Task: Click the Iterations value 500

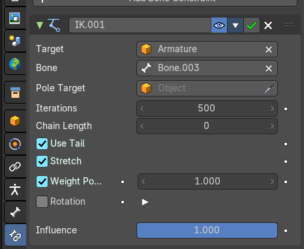Action: tap(207, 108)
